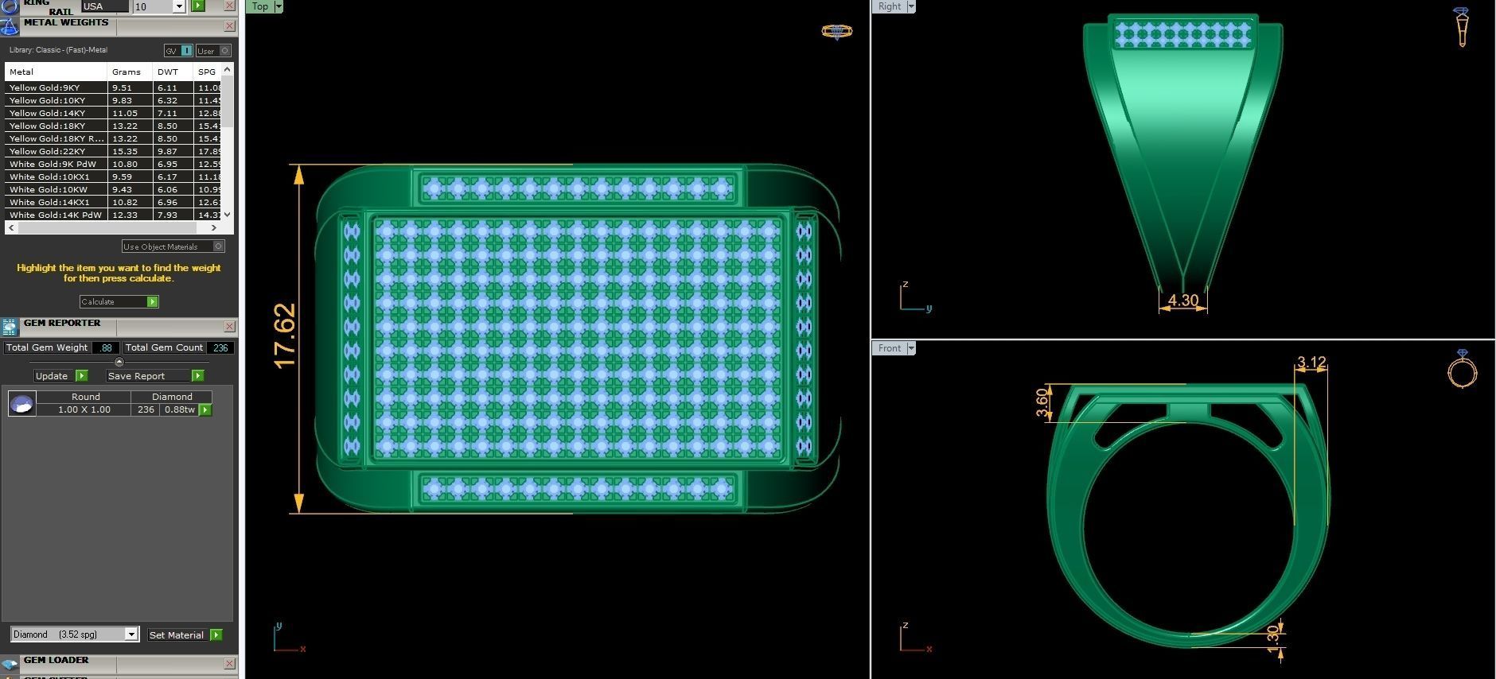
Task: Click the Right viewport label
Action: pyautogui.click(x=890, y=6)
